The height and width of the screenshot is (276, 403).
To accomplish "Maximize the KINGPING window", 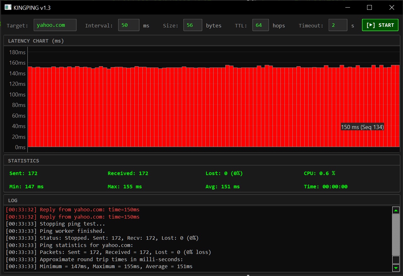I will point(370,7).
